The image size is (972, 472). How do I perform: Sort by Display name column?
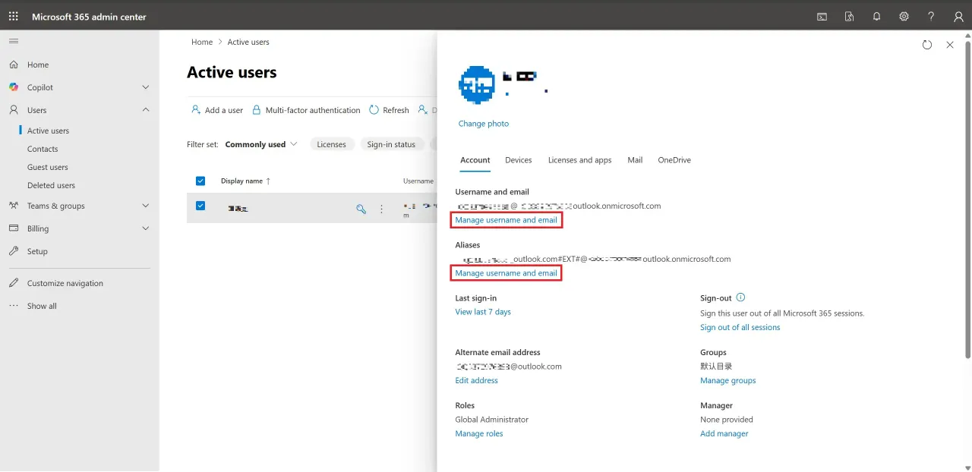click(245, 181)
